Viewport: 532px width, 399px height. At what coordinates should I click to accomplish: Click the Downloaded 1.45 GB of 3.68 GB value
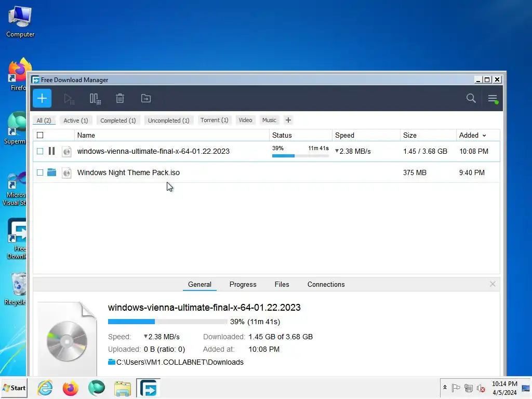click(x=281, y=337)
